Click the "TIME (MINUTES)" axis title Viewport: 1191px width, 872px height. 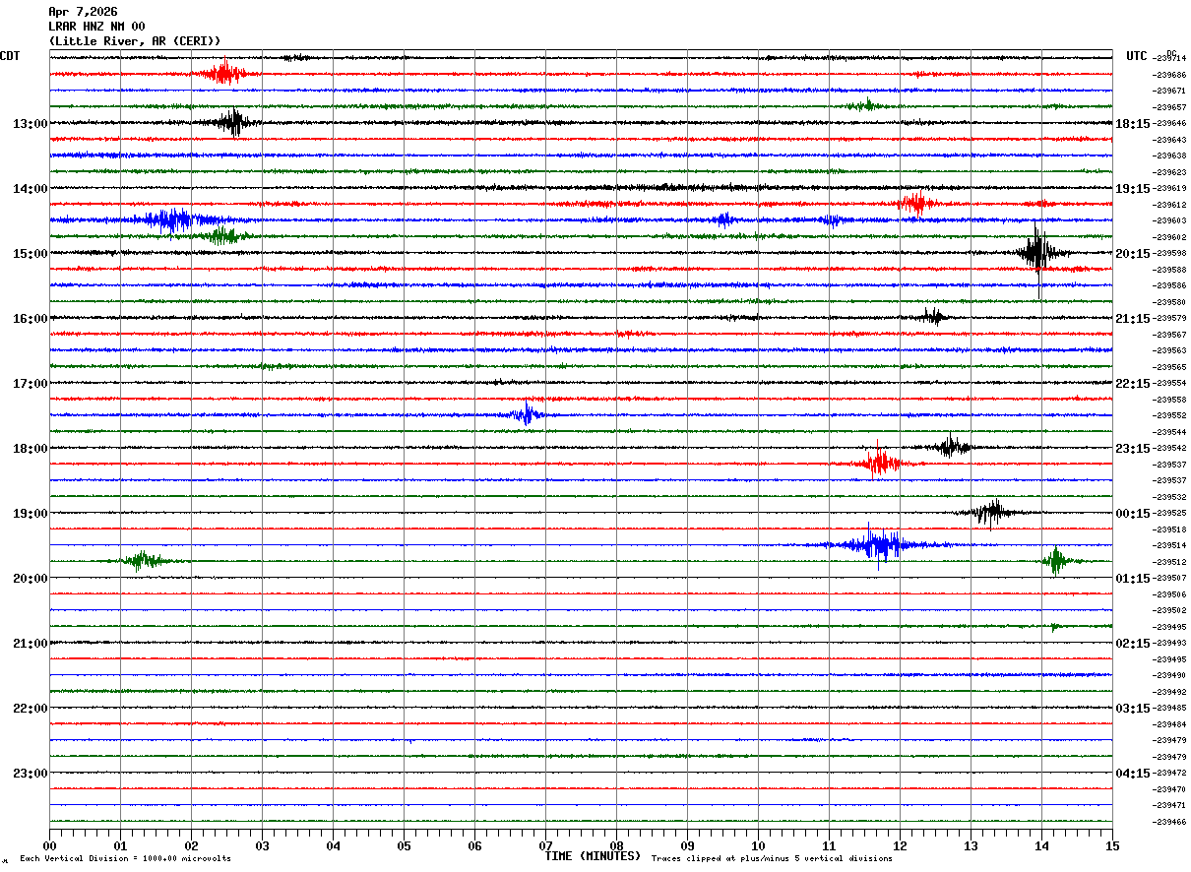pyautogui.click(x=593, y=856)
